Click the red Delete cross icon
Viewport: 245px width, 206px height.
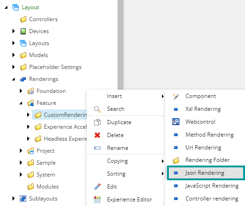click(x=97, y=135)
